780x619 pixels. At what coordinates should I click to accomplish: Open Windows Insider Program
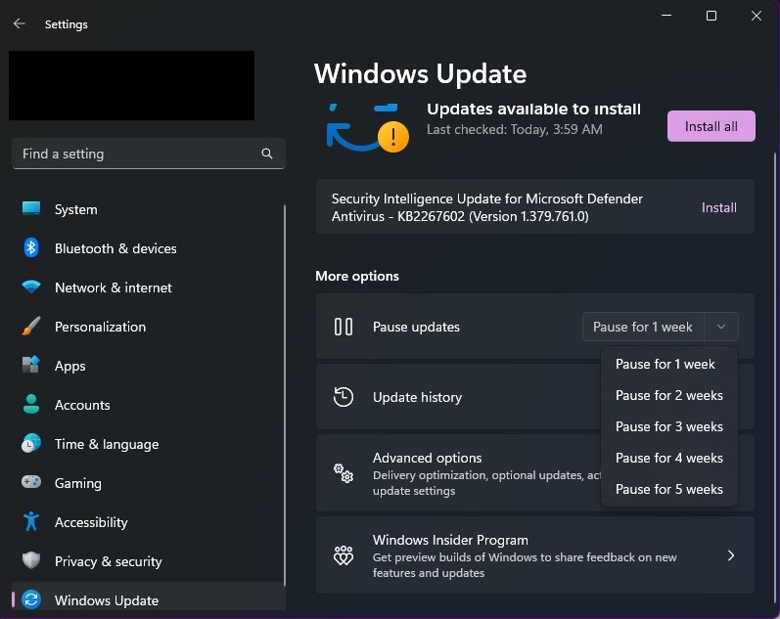click(534, 555)
